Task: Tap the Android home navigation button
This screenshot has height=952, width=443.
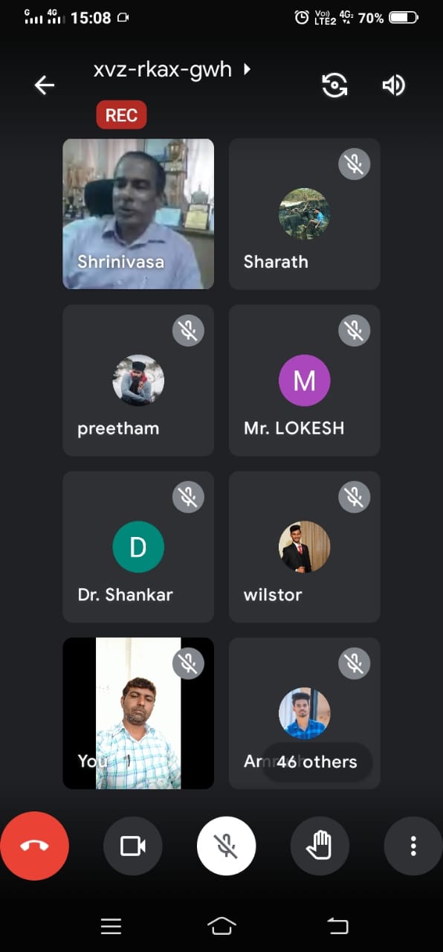Action: coord(221,925)
